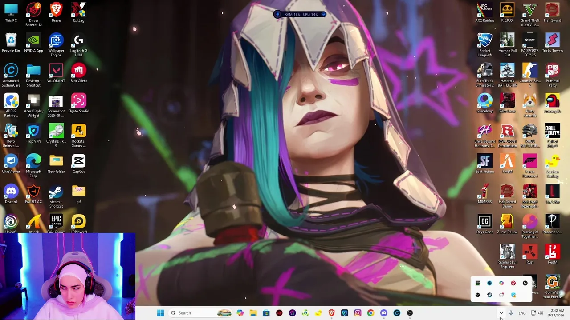Open the Recycle Bin
This screenshot has width=570, height=320.
point(11,43)
